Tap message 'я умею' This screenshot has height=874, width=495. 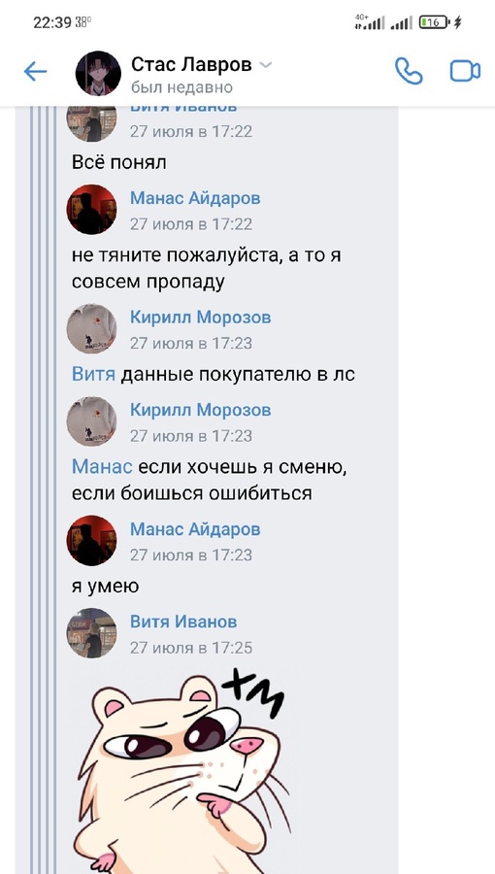tap(105, 587)
